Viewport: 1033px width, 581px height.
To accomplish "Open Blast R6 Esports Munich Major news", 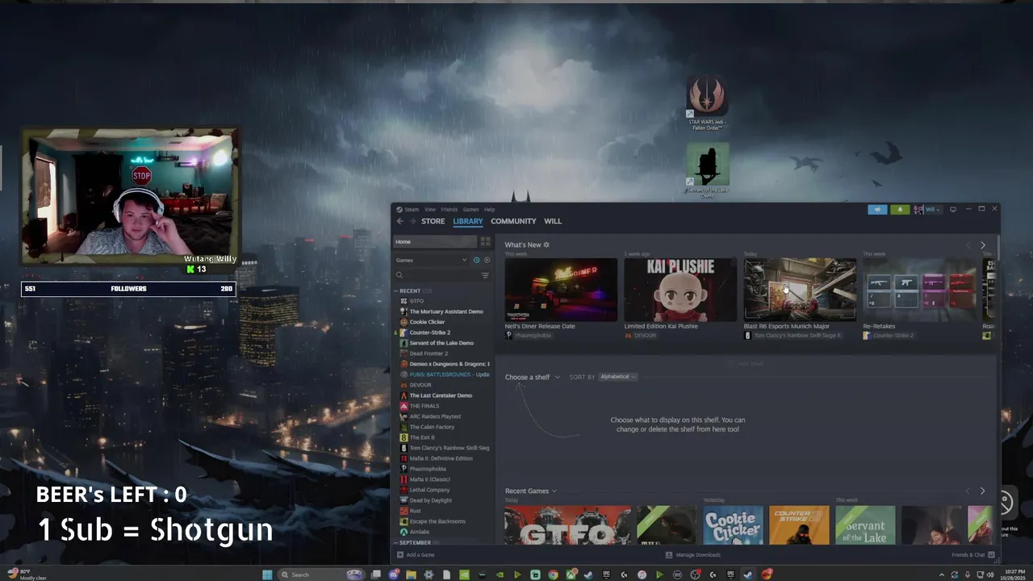I will [800, 290].
